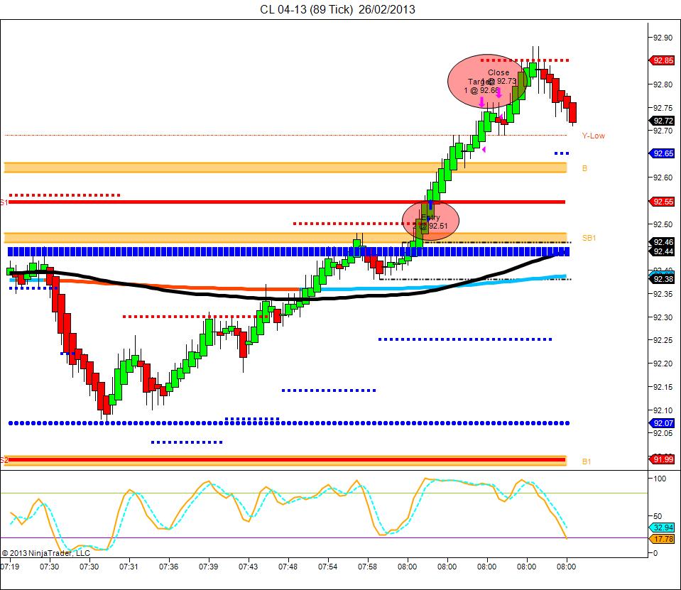
Task: Click the 92.25 price axis label
Action: pos(663,340)
